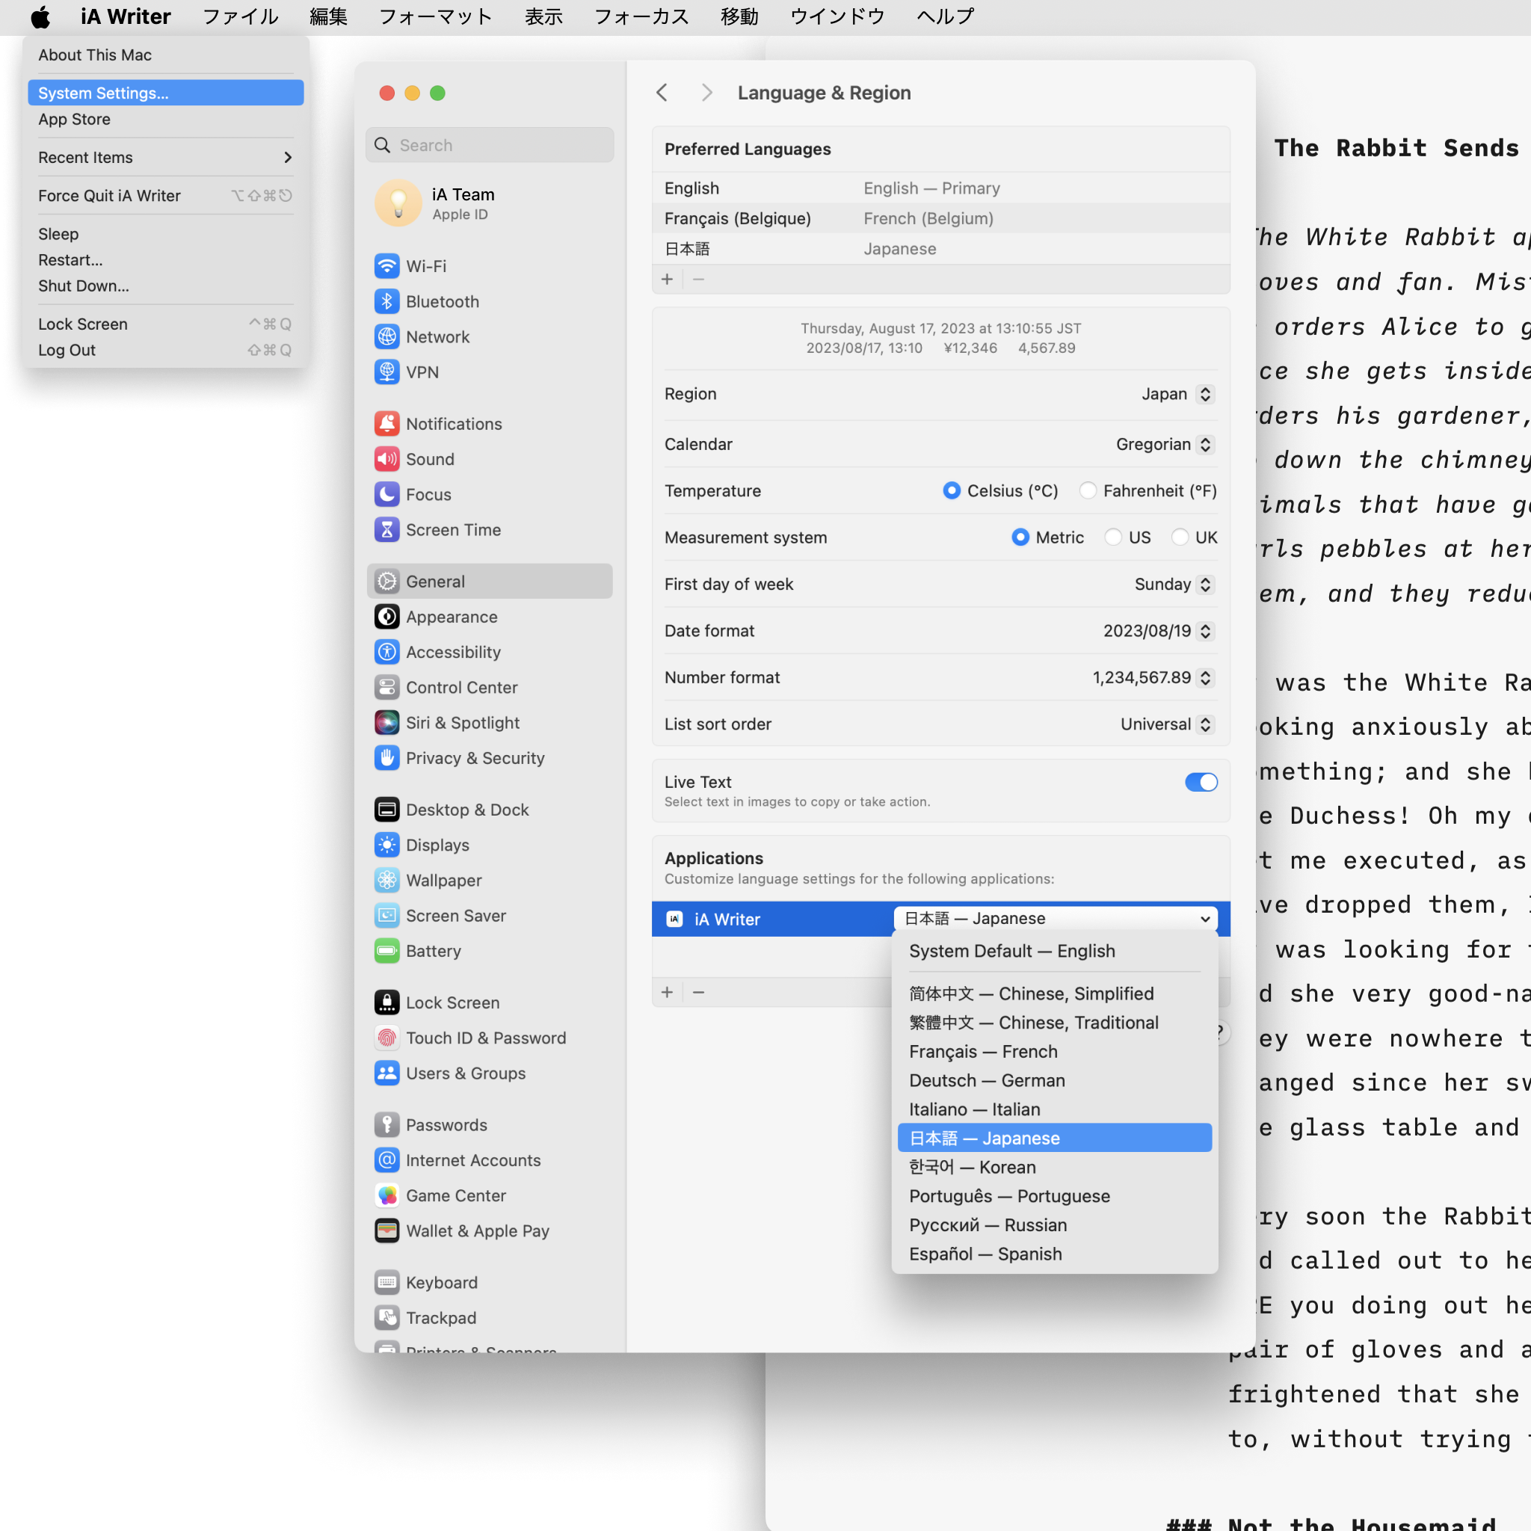Select the Siri & Spotlight icon
The height and width of the screenshot is (1531, 1531).
pos(386,723)
